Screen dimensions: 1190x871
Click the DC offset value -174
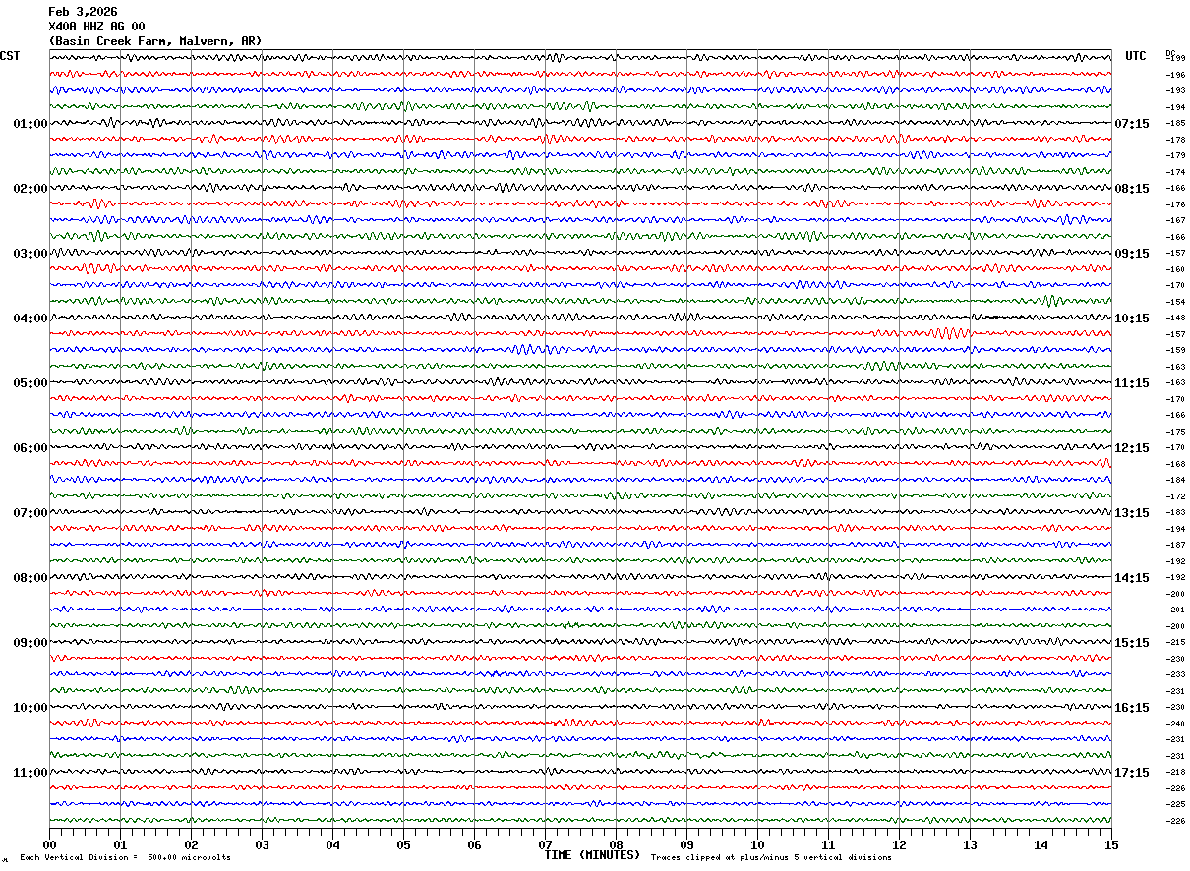(x=1175, y=172)
